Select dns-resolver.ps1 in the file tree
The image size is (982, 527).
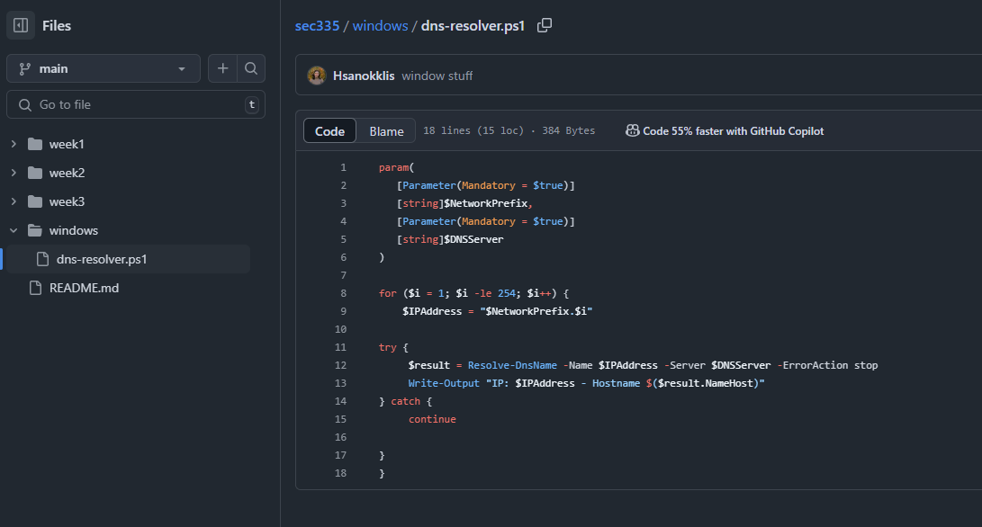[x=101, y=259]
